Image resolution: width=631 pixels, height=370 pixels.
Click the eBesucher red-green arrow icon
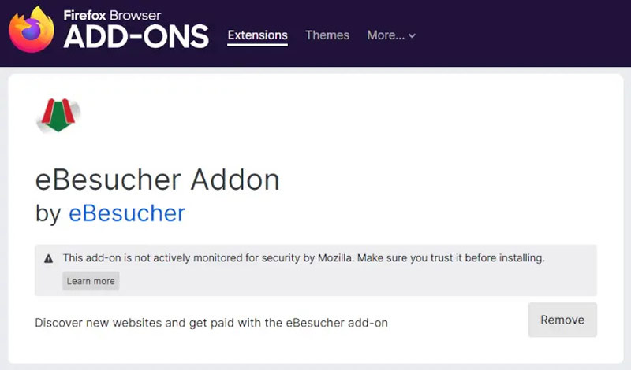58,115
